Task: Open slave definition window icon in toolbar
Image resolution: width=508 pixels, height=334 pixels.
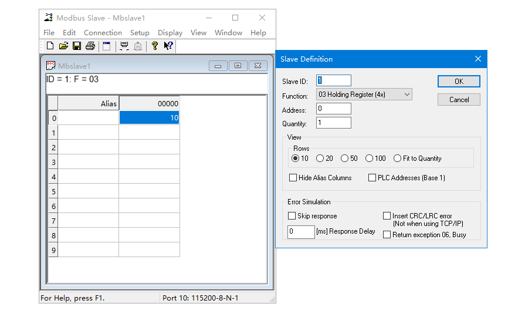Action: click(107, 46)
